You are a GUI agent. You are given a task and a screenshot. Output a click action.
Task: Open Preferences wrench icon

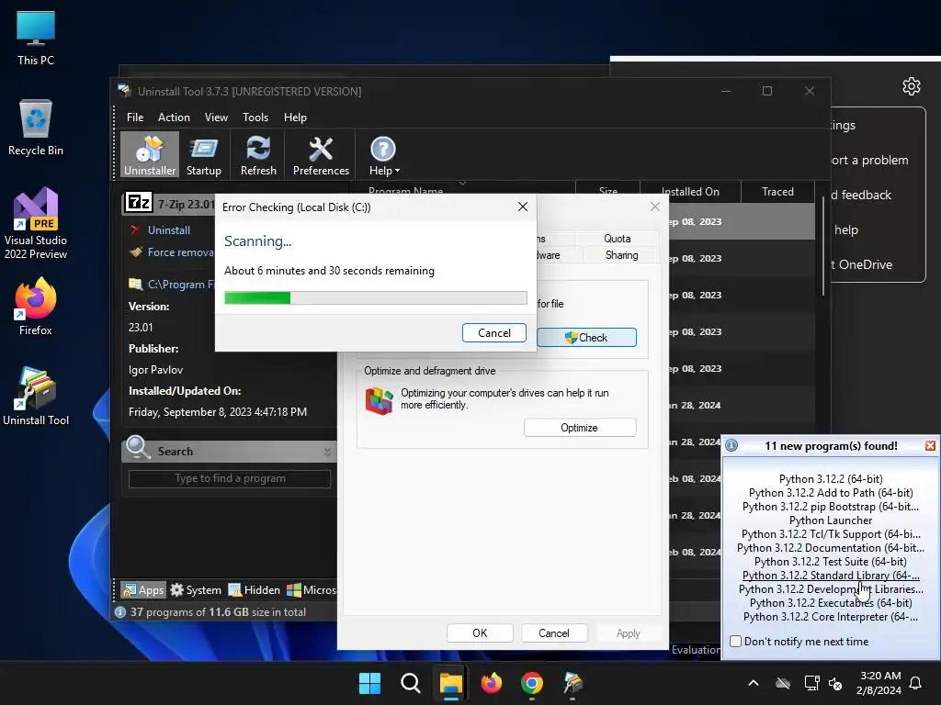[x=321, y=149]
